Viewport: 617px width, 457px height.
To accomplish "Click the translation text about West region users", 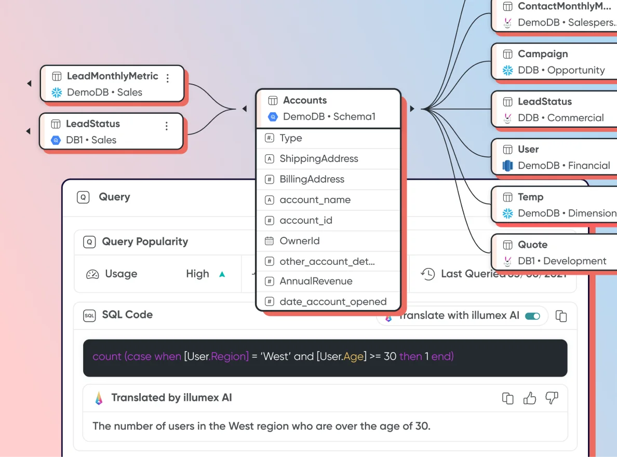I will tap(261, 426).
